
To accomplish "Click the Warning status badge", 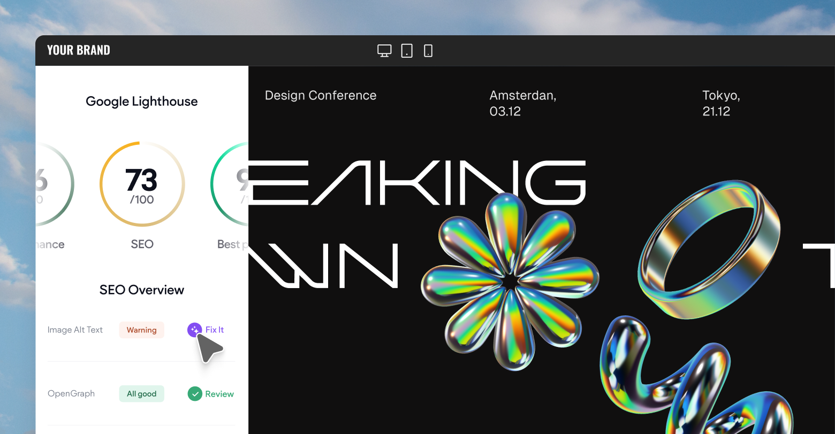I will pyautogui.click(x=141, y=330).
